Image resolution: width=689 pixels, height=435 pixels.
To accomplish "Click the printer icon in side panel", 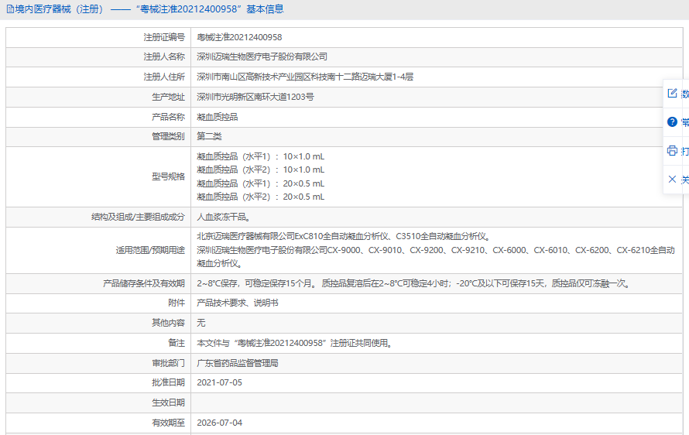I will pos(672,151).
